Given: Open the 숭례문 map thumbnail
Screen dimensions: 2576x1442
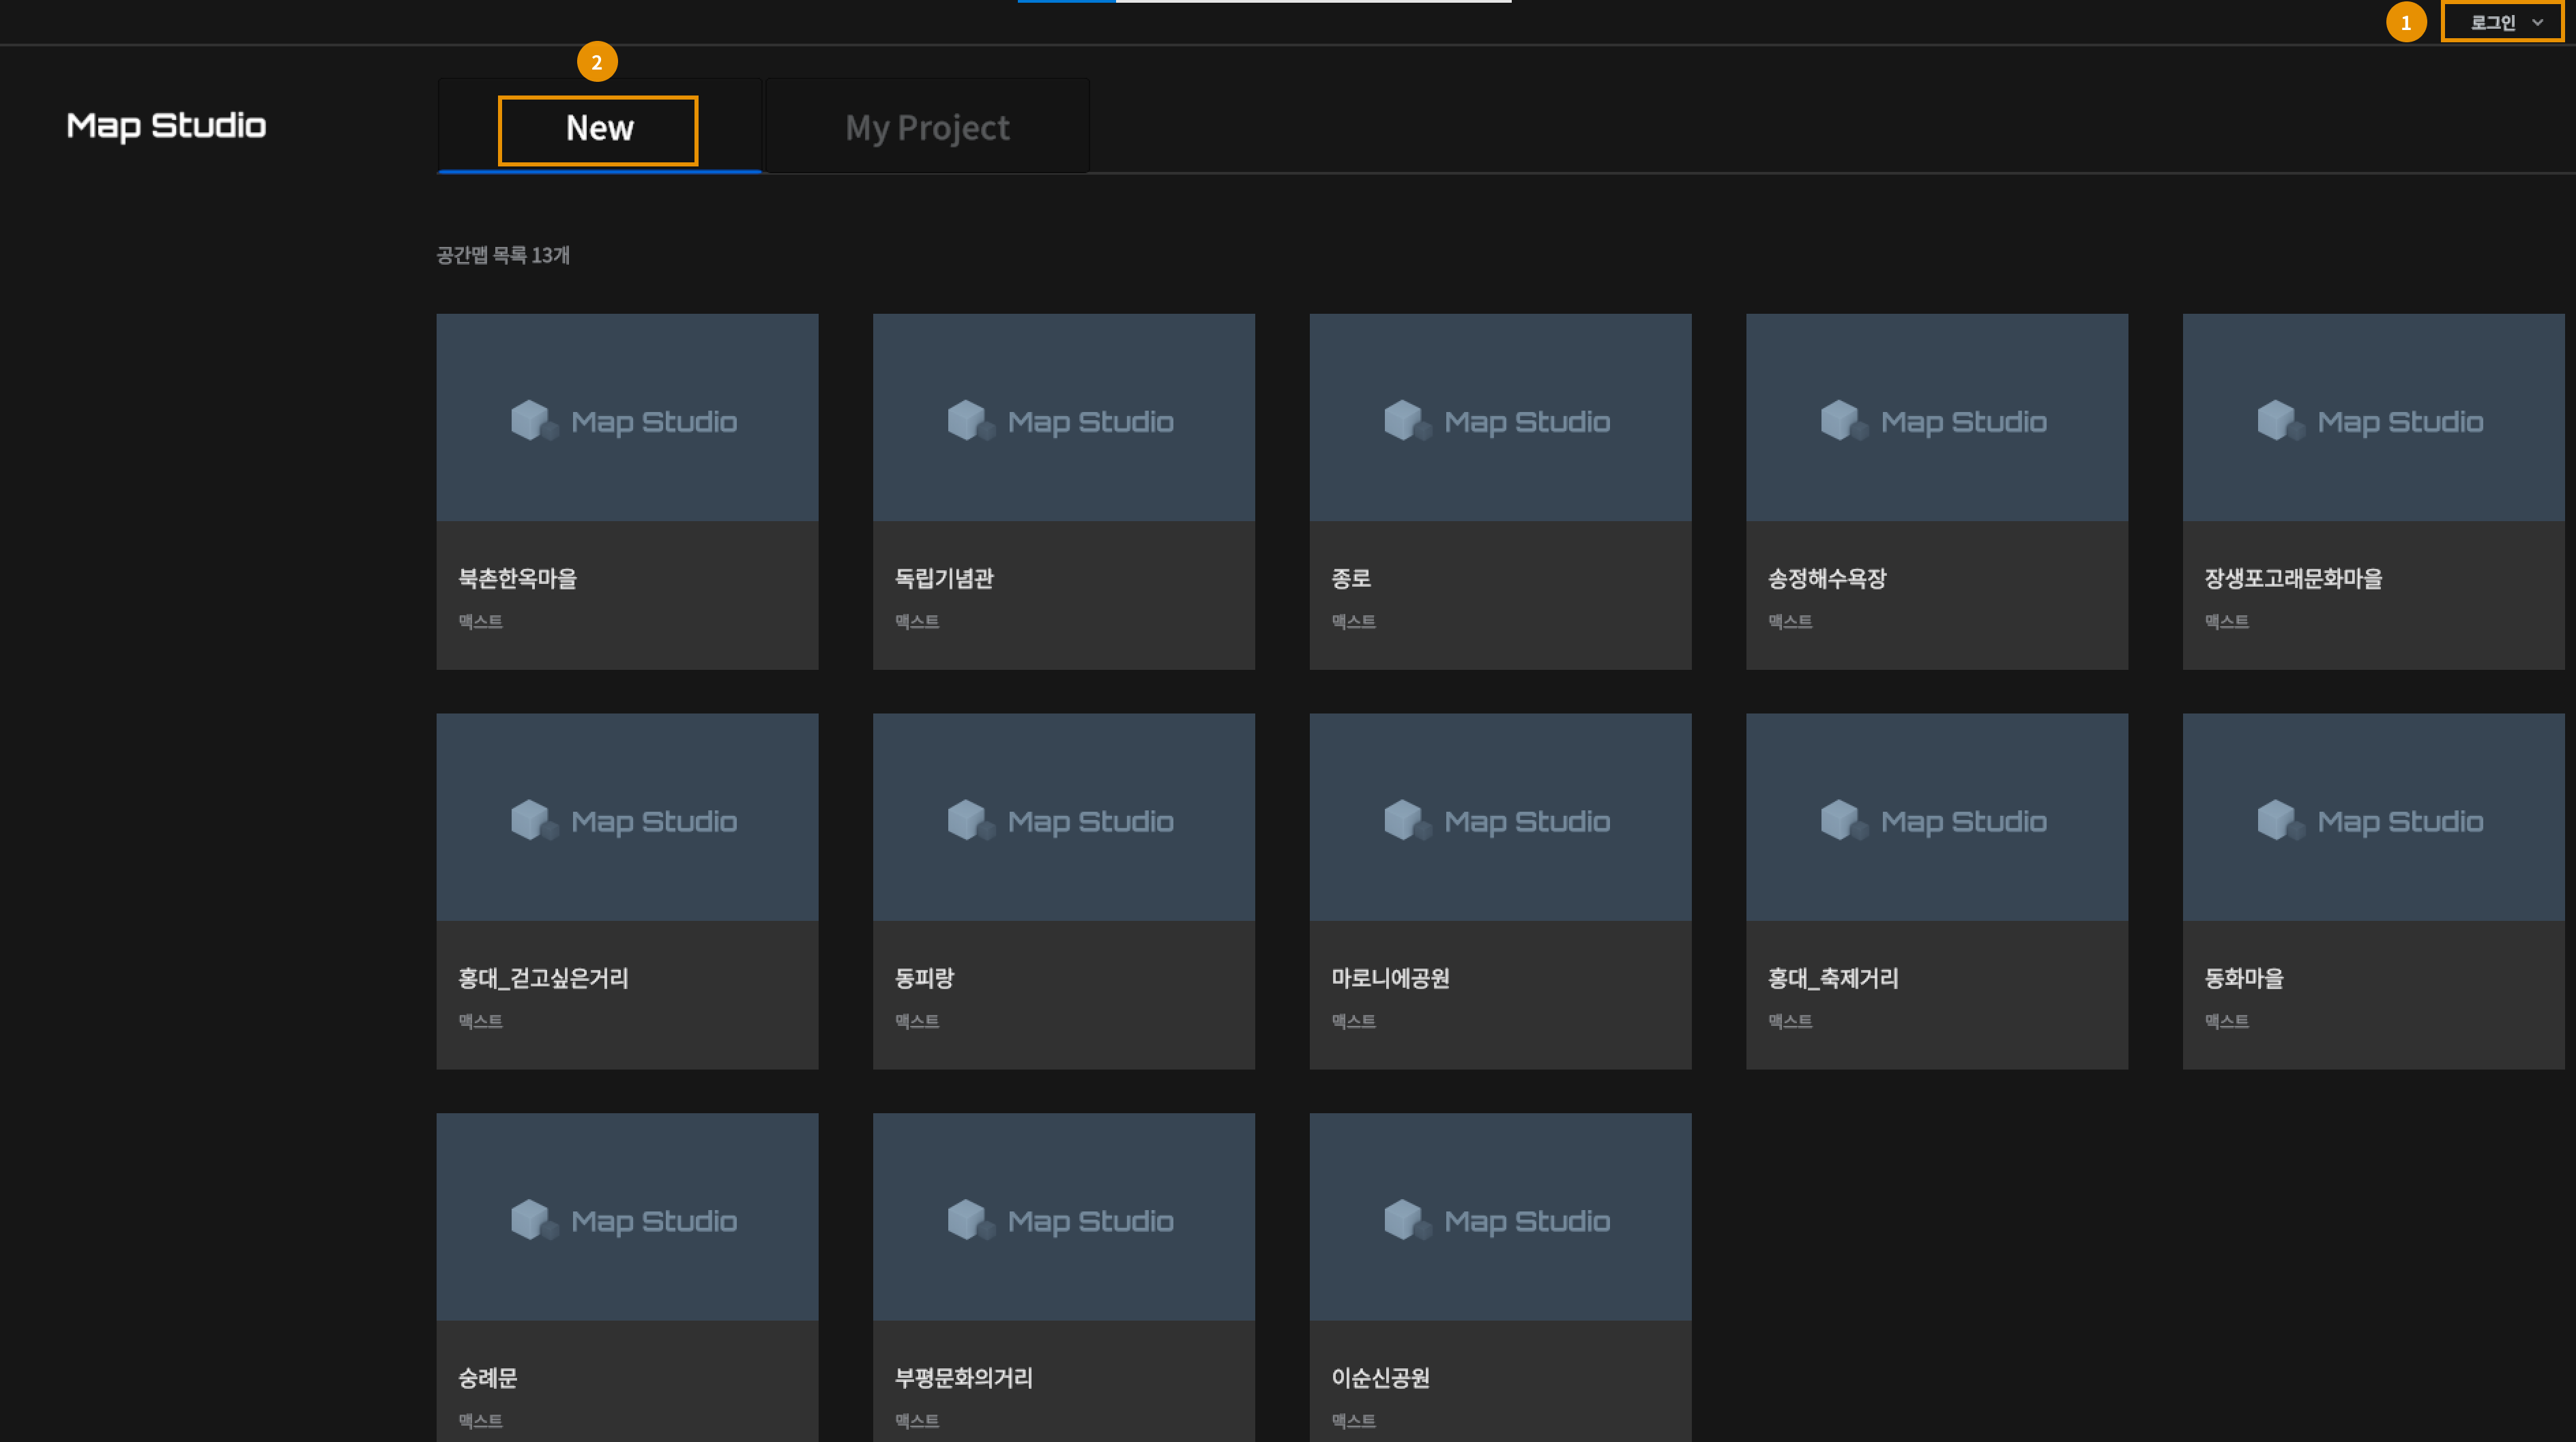Looking at the screenshot, I should click(627, 1217).
